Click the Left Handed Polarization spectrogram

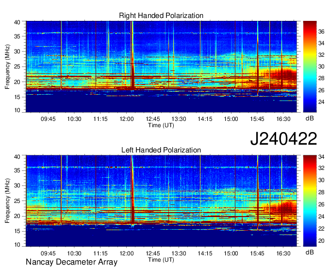[161, 201]
